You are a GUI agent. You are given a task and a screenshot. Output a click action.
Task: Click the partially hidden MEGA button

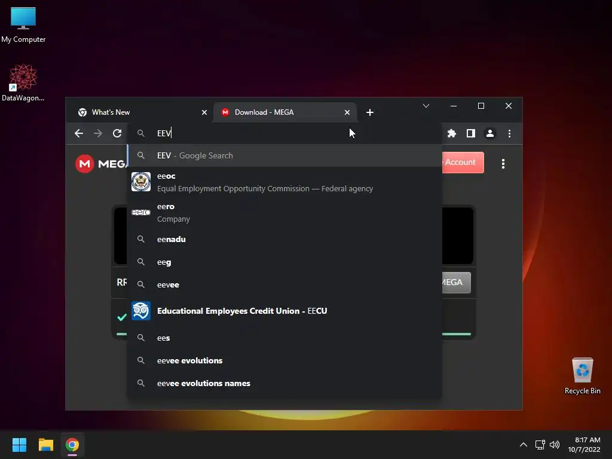pos(456,282)
